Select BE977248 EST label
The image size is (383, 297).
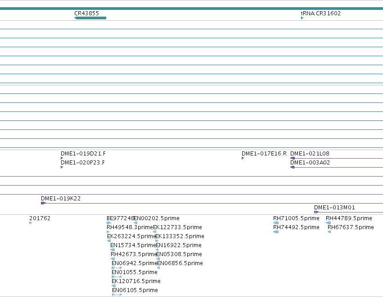pos(121,218)
